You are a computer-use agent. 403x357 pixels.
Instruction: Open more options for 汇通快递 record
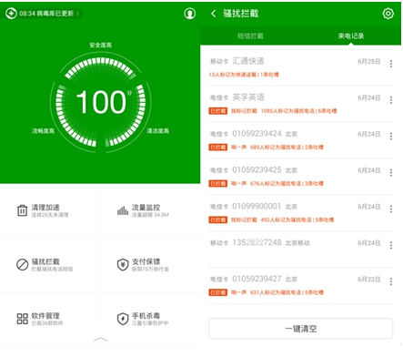tap(391, 64)
